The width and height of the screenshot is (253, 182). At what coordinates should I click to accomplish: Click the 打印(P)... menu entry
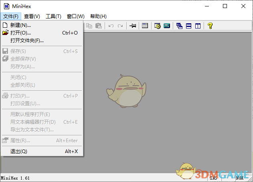pyautogui.click(x=42, y=96)
